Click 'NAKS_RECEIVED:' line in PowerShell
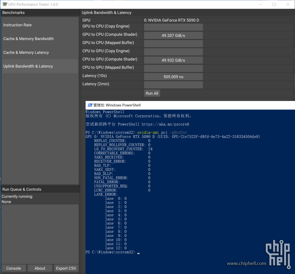This screenshot has width=295, height=274. 122,157
